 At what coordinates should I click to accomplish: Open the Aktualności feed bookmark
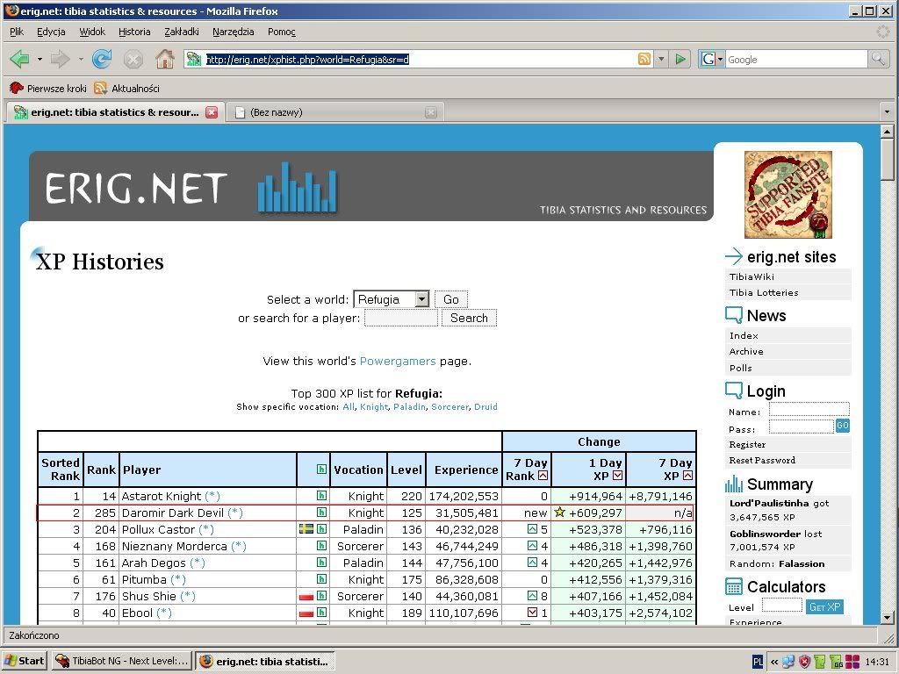[x=126, y=89]
